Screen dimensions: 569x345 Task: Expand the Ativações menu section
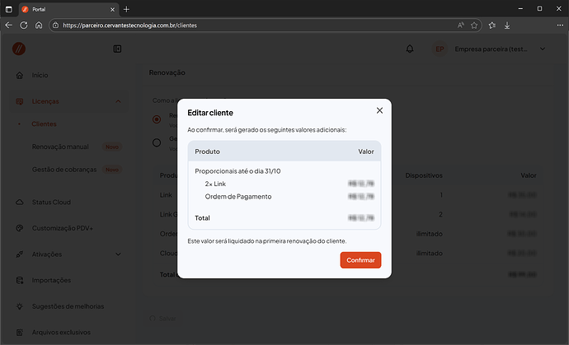pyautogui.click(x=118, y=254)
